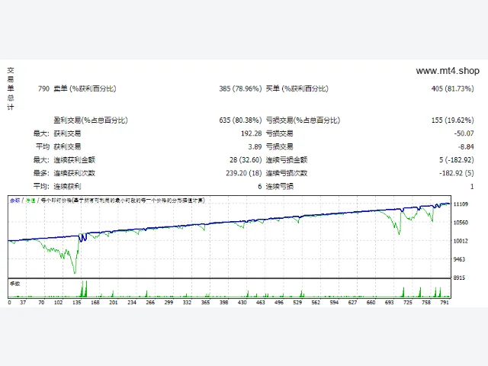Click the 10560 y-axis label
This screenshot has width=488, height=366.
461,223
